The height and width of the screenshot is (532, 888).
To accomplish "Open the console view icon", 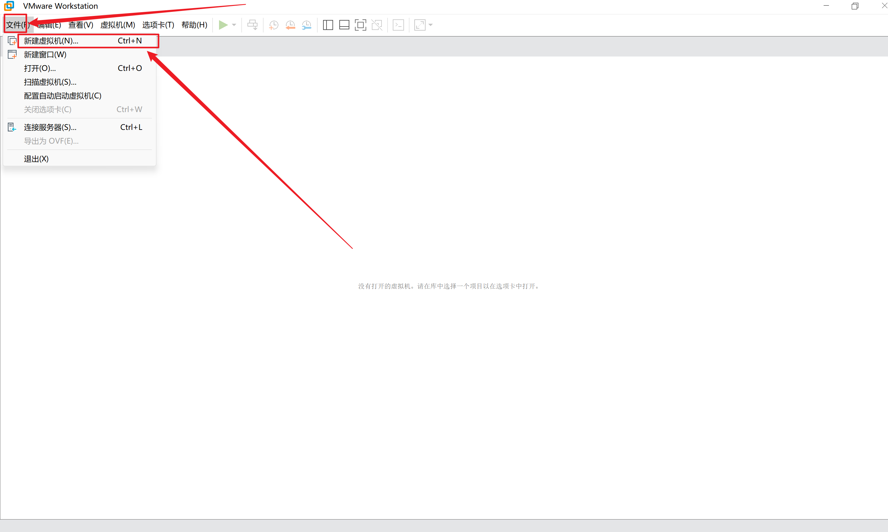I will click(398, 25).
